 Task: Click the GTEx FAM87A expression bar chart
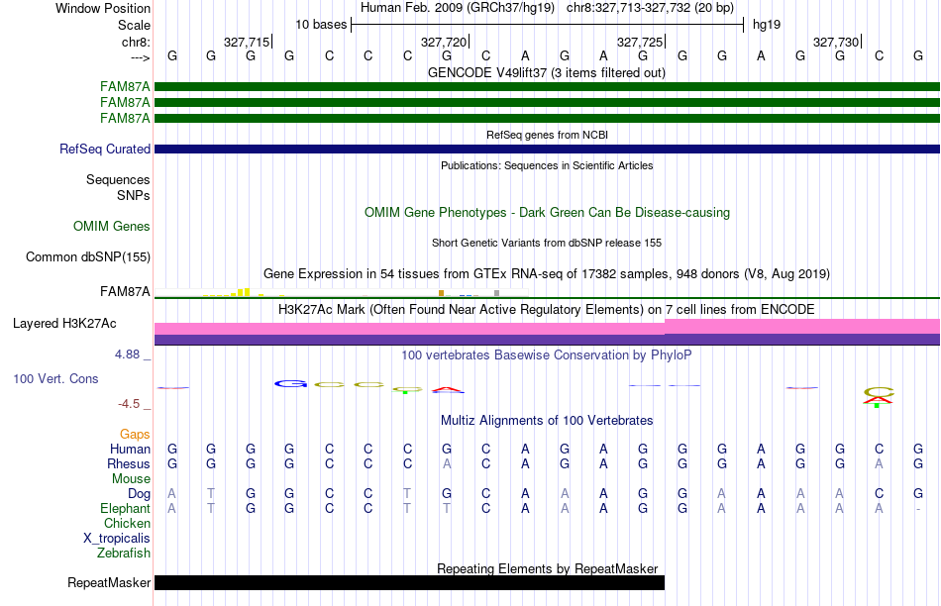pos(342,292)
